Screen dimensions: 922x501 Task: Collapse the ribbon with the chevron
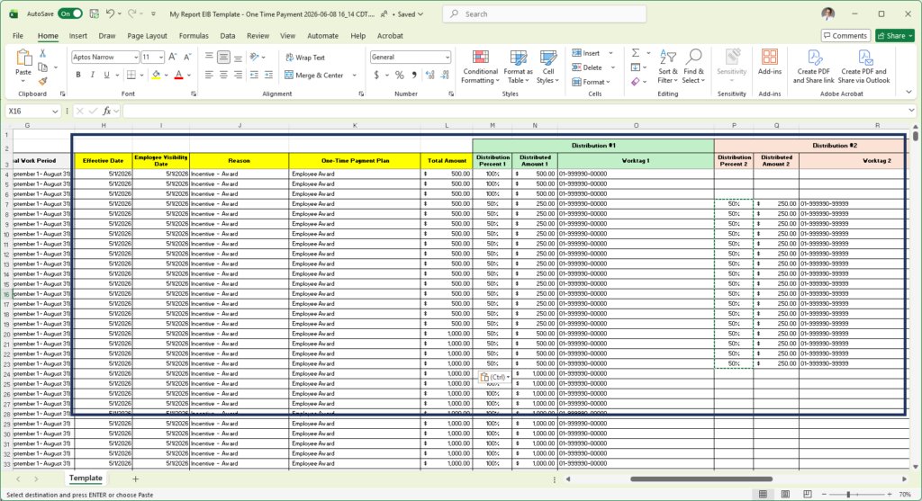(908, 93)
